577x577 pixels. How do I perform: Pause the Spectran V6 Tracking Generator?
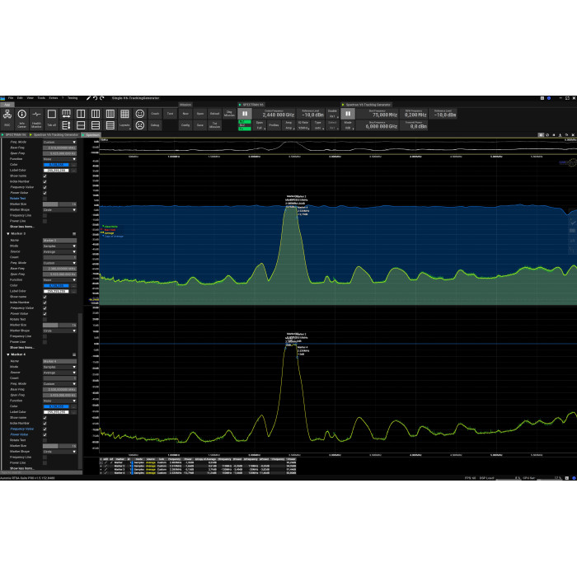point(348,115)
